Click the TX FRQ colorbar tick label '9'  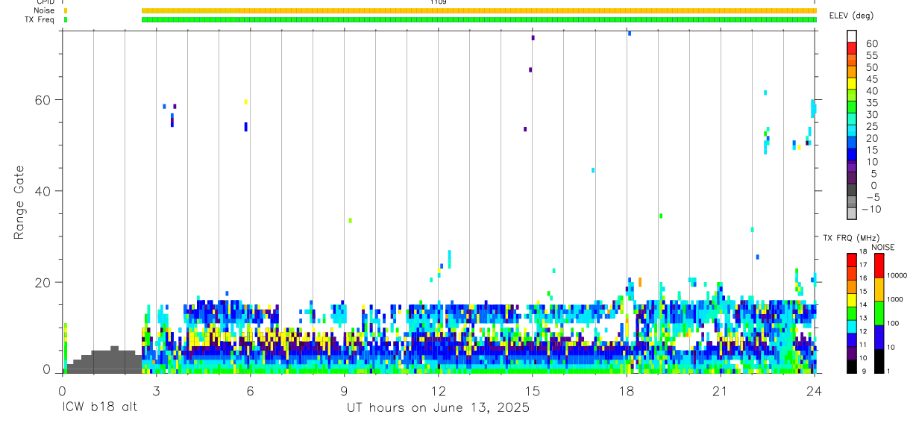862,372
